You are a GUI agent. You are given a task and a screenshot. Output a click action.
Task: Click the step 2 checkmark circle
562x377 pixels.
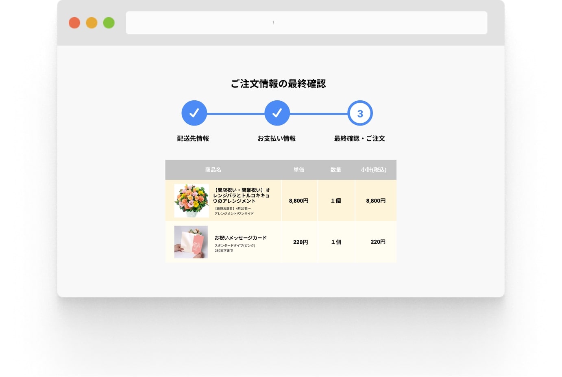(x=277, y=113)
